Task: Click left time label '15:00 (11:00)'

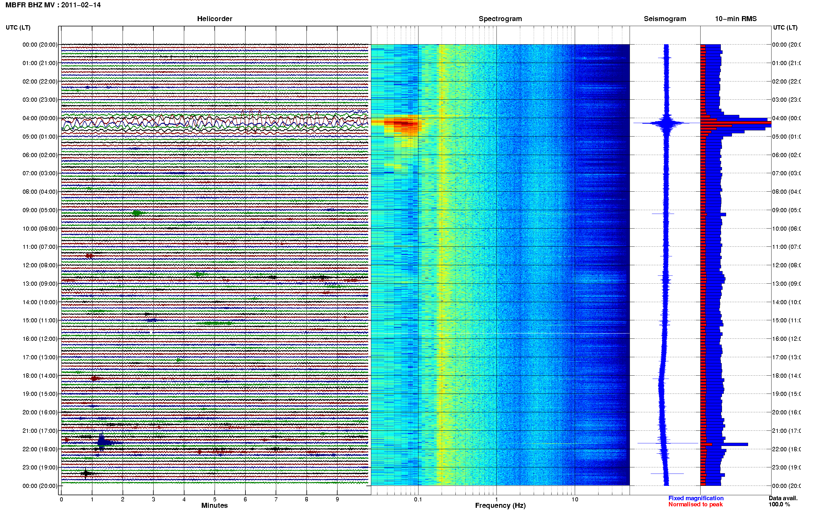Action: [40, 321]
